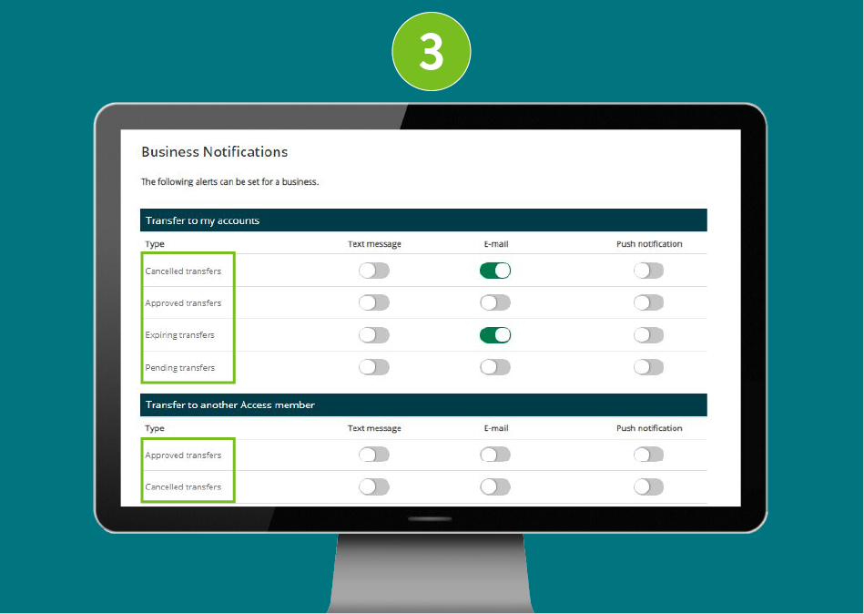
Task: Click "The following alerts can be set" description text
Action: [x=229, y=182]
